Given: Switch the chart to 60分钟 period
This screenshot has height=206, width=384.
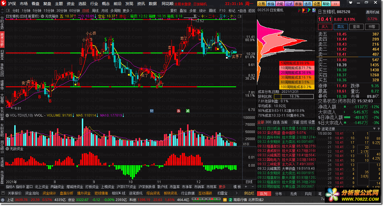Looking at the screenshot, I should click(75, 11).
